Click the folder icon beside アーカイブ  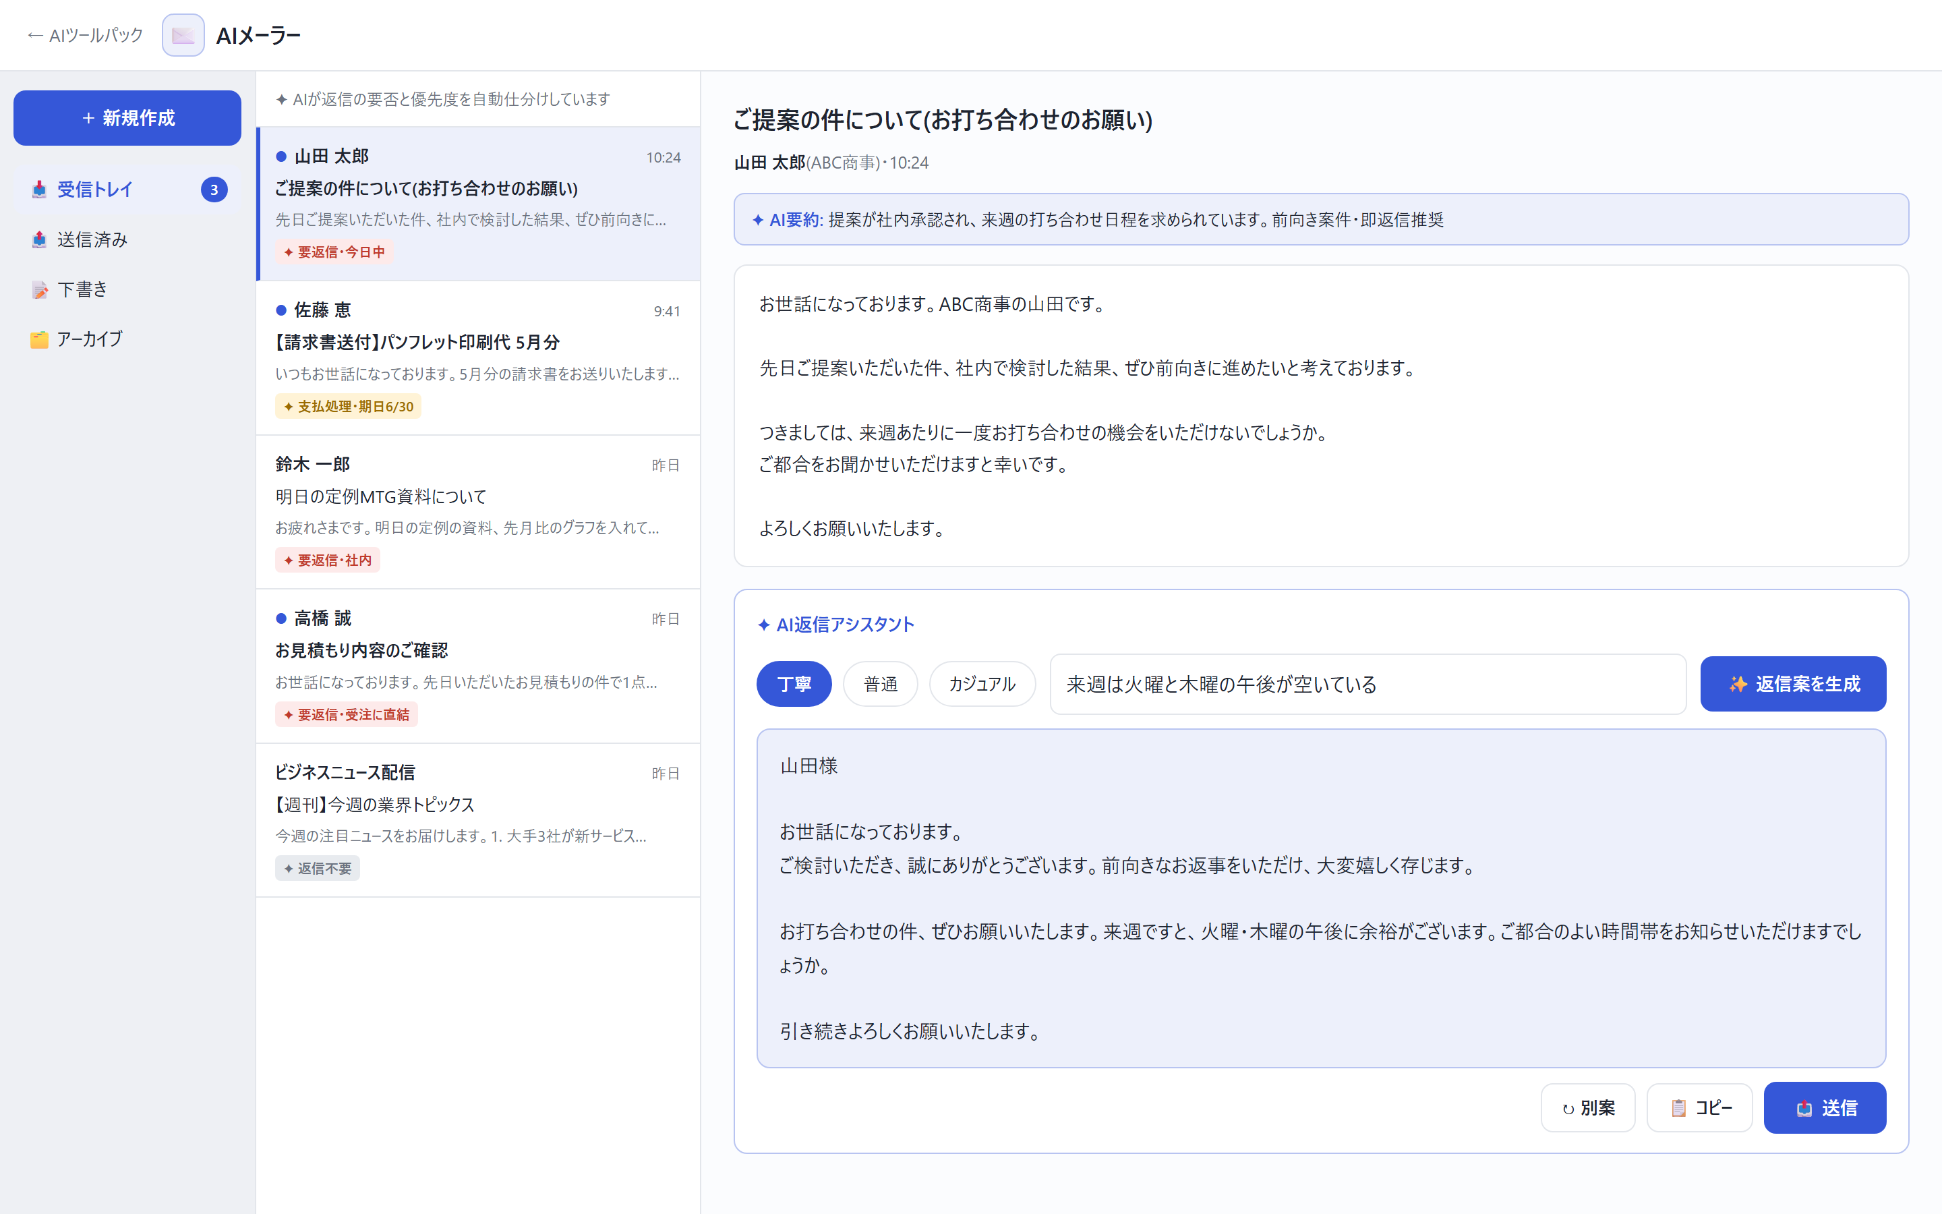pos(39,339)
